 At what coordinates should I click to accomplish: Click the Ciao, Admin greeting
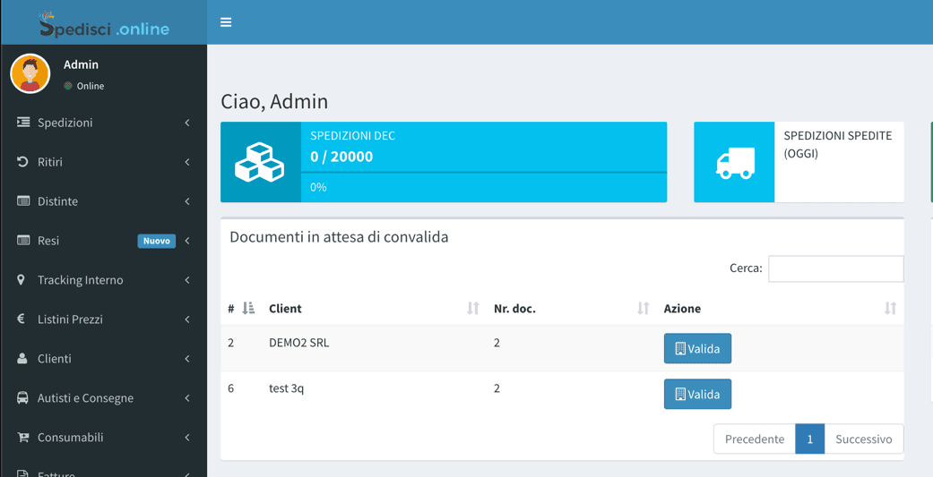pyautogui.click(x=274, y=102)
